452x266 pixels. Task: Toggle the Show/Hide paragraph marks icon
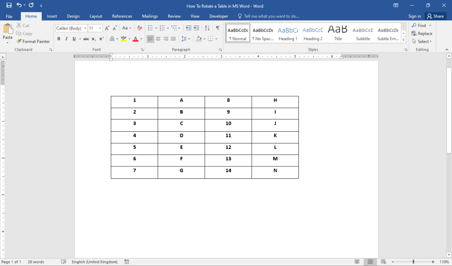pos(218,28)
